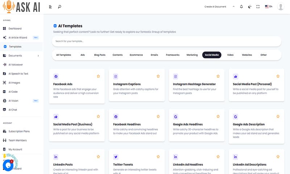Focus the template search field
Viewport: 290px width, 174px height.
167,41
